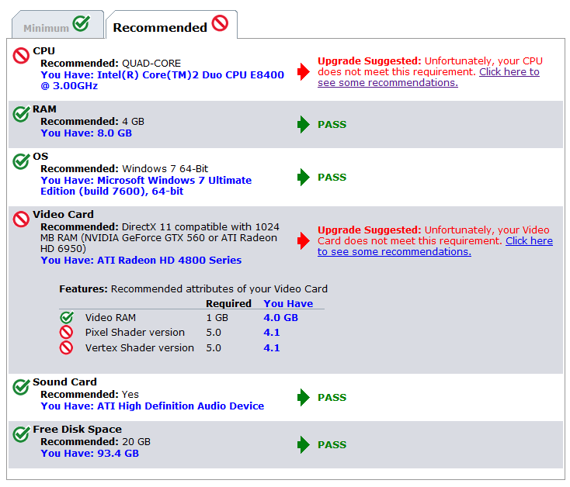The width and height of the screenshot is (570, 487).
Task: Click the green check beside Free Disk Space
Action: (x=21, y=434)
